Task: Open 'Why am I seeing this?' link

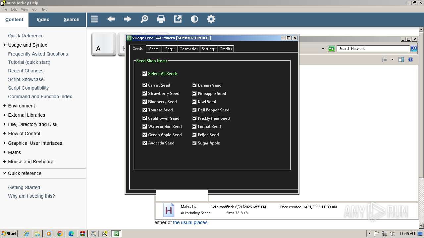Action: [x=31, y=196]
